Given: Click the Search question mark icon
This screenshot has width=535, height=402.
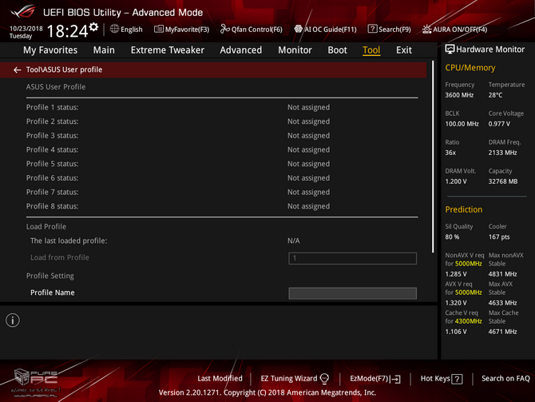Looking at the screenshot, I should coord(372,29).
